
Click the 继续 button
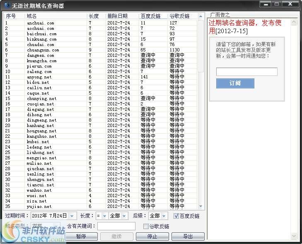click(117, 236)
